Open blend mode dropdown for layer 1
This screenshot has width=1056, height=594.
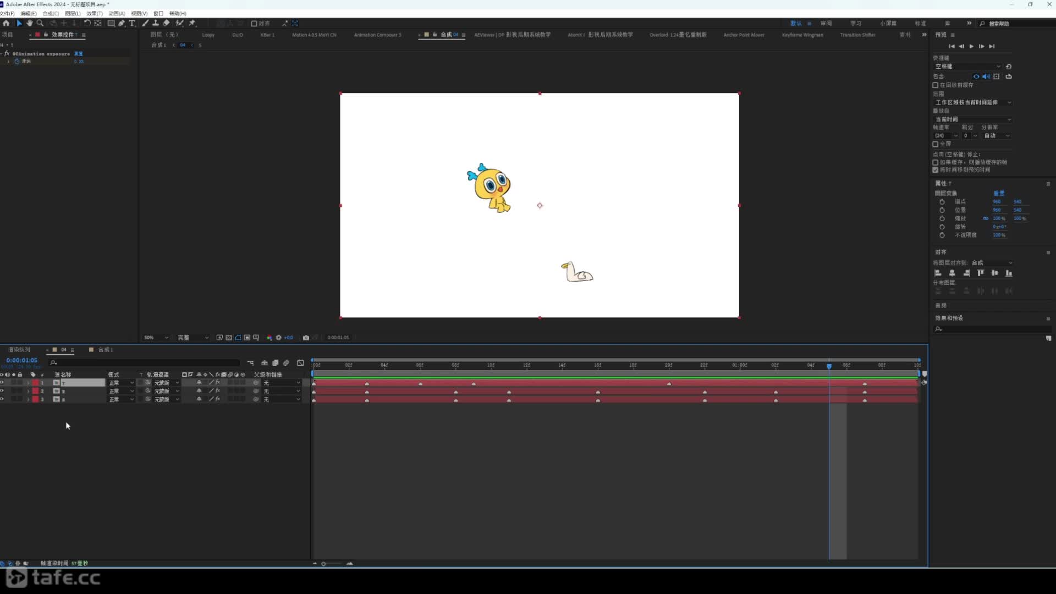121,383
